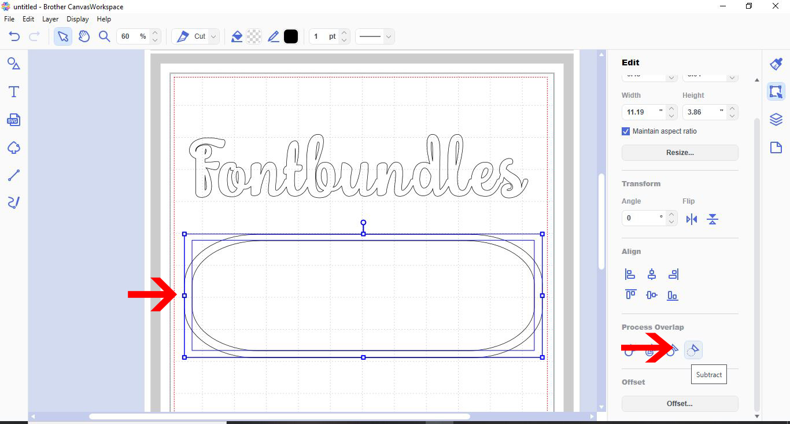Screen dimensions: 790x424
Task: Click the fill bucket icon
Action: click(237, 36)
